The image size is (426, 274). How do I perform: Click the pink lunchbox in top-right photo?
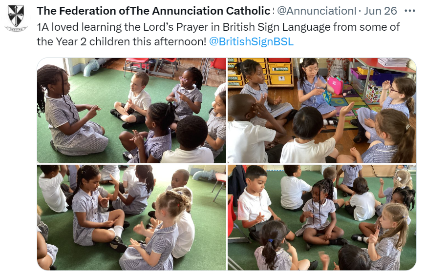click(336, 84)
